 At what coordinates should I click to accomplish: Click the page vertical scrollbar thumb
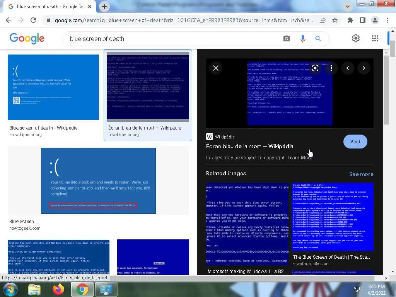tap(393, 49)
